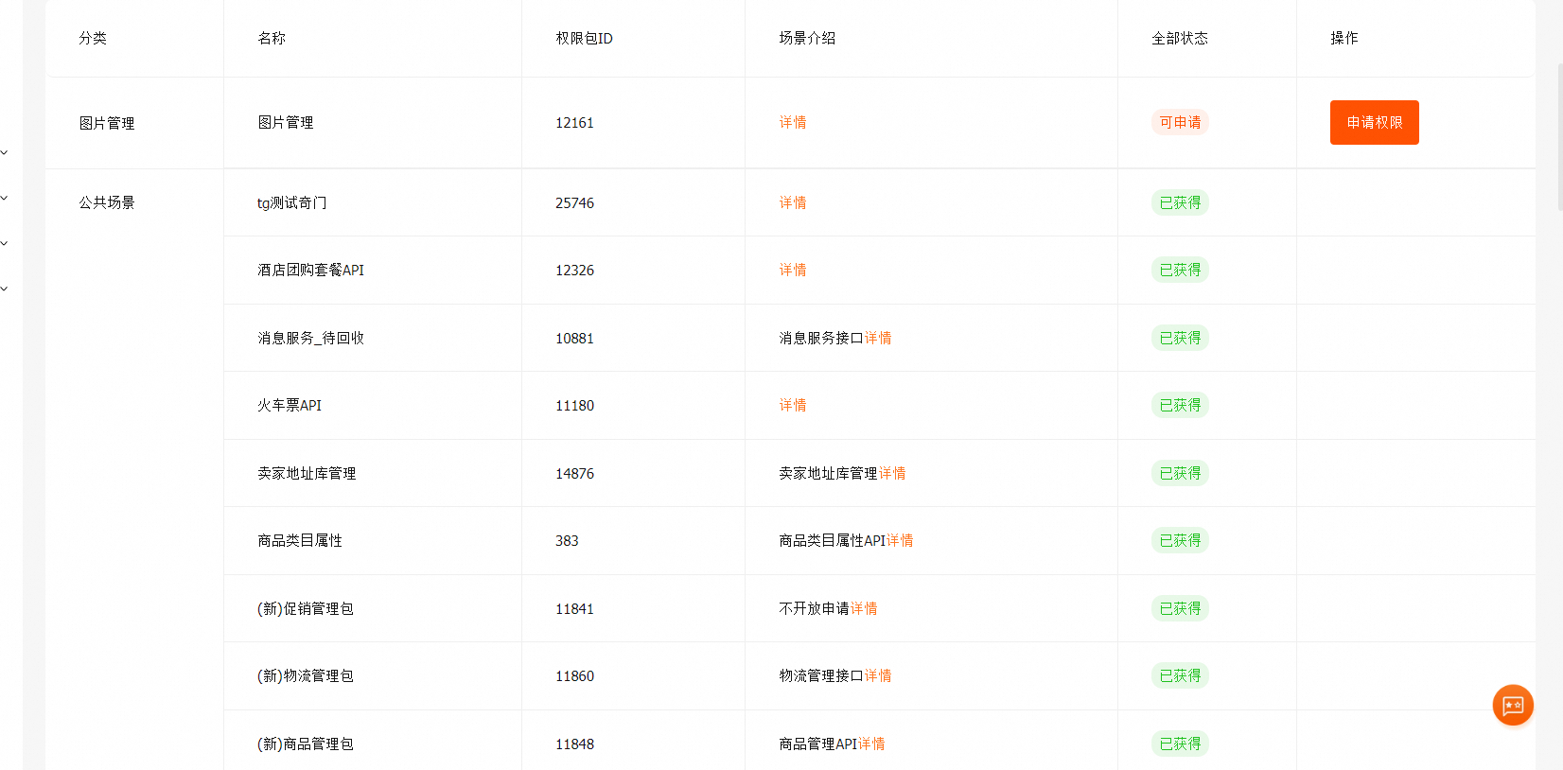Viewport: 1563px width, 770px height.
Task: View 详情 for 酒店团购套餐API
Action: click(792, 271)
